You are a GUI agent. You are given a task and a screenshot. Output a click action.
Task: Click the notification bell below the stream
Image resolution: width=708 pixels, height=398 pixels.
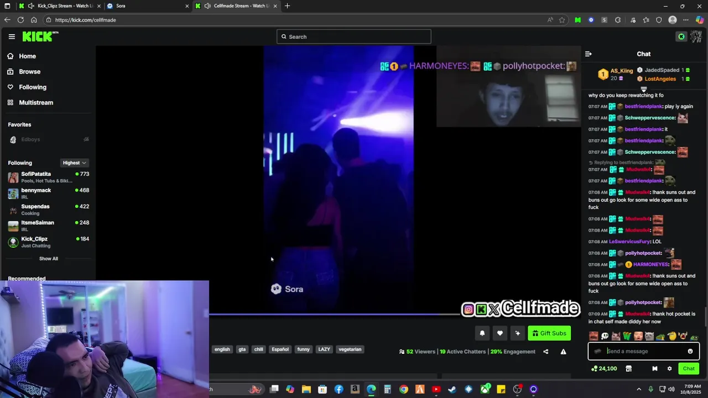click(482, 333)
